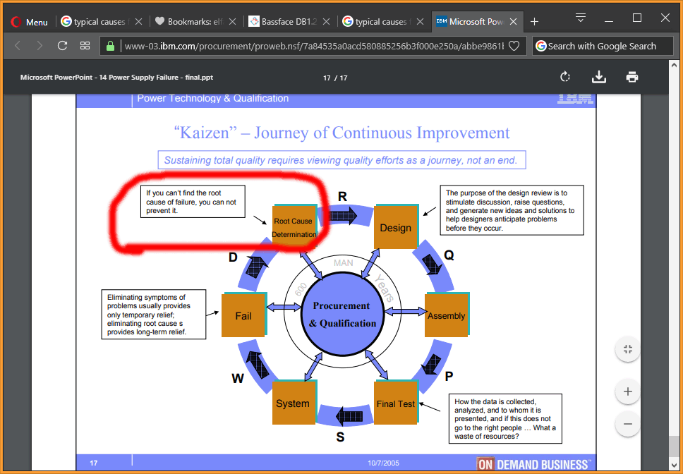Bookmark page with the heart icon
Viewport: 683px width, 474px height.
pyautogui.click(x=514, y=47)
